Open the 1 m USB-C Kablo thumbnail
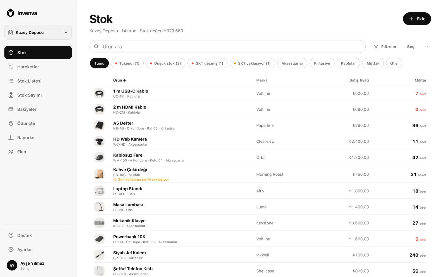The image size is (444, 277). pyautogui.click(x=99, y=93)
